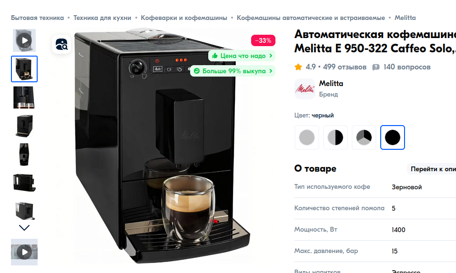The height and width of the screenshot is (273, 456).
Task: Play the bottom video thumbnail
Action: 24,252
